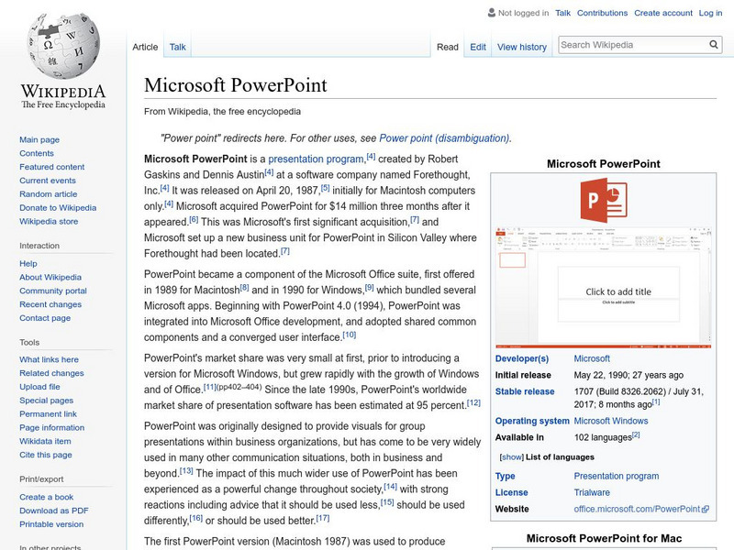Image resolution: width=734 pixels, height=550 pixels.
Task: Click the search magnifier icon
Action: (x=714, y=45)
